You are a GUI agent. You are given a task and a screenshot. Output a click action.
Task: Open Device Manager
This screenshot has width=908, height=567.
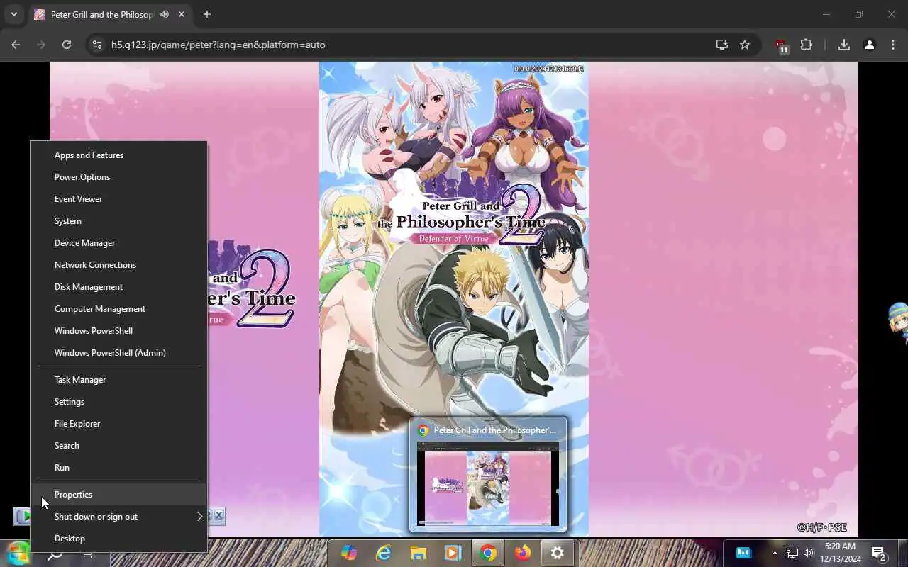118,243
